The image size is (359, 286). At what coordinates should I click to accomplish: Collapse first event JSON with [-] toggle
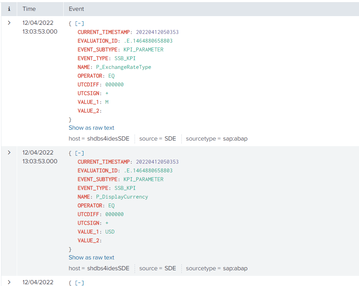[x=80, y=23]
